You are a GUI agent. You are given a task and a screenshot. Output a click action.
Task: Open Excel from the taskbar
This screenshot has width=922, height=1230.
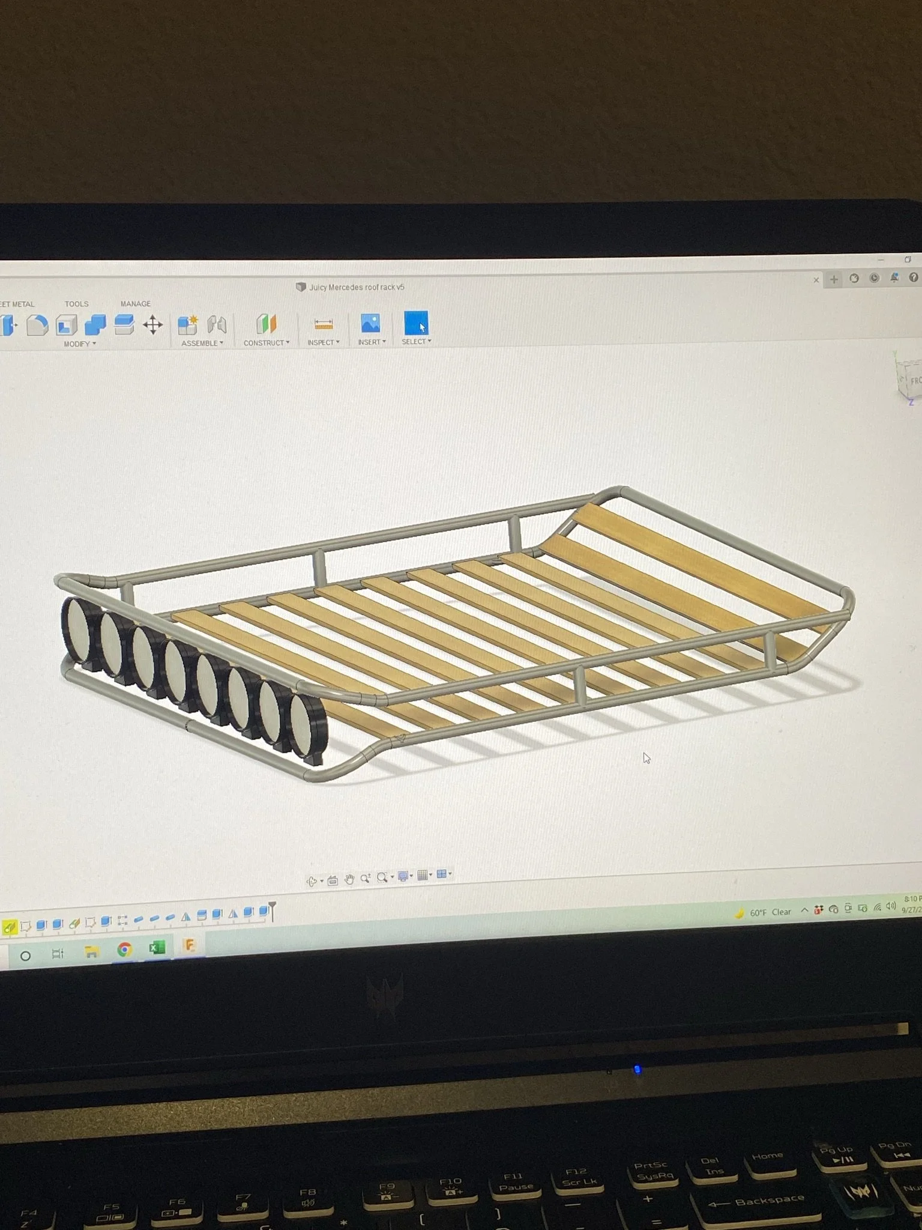click(x=157, y=948)
